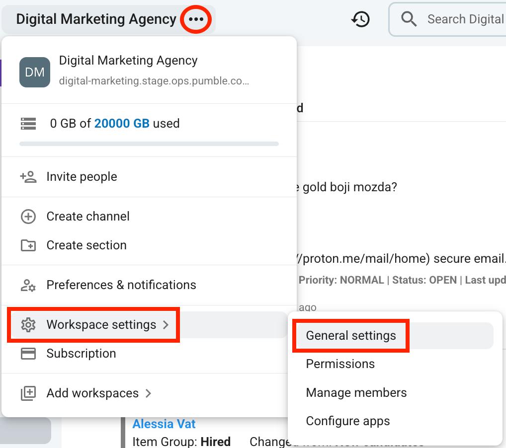Focus the Search Digital input field

[448, 19]
